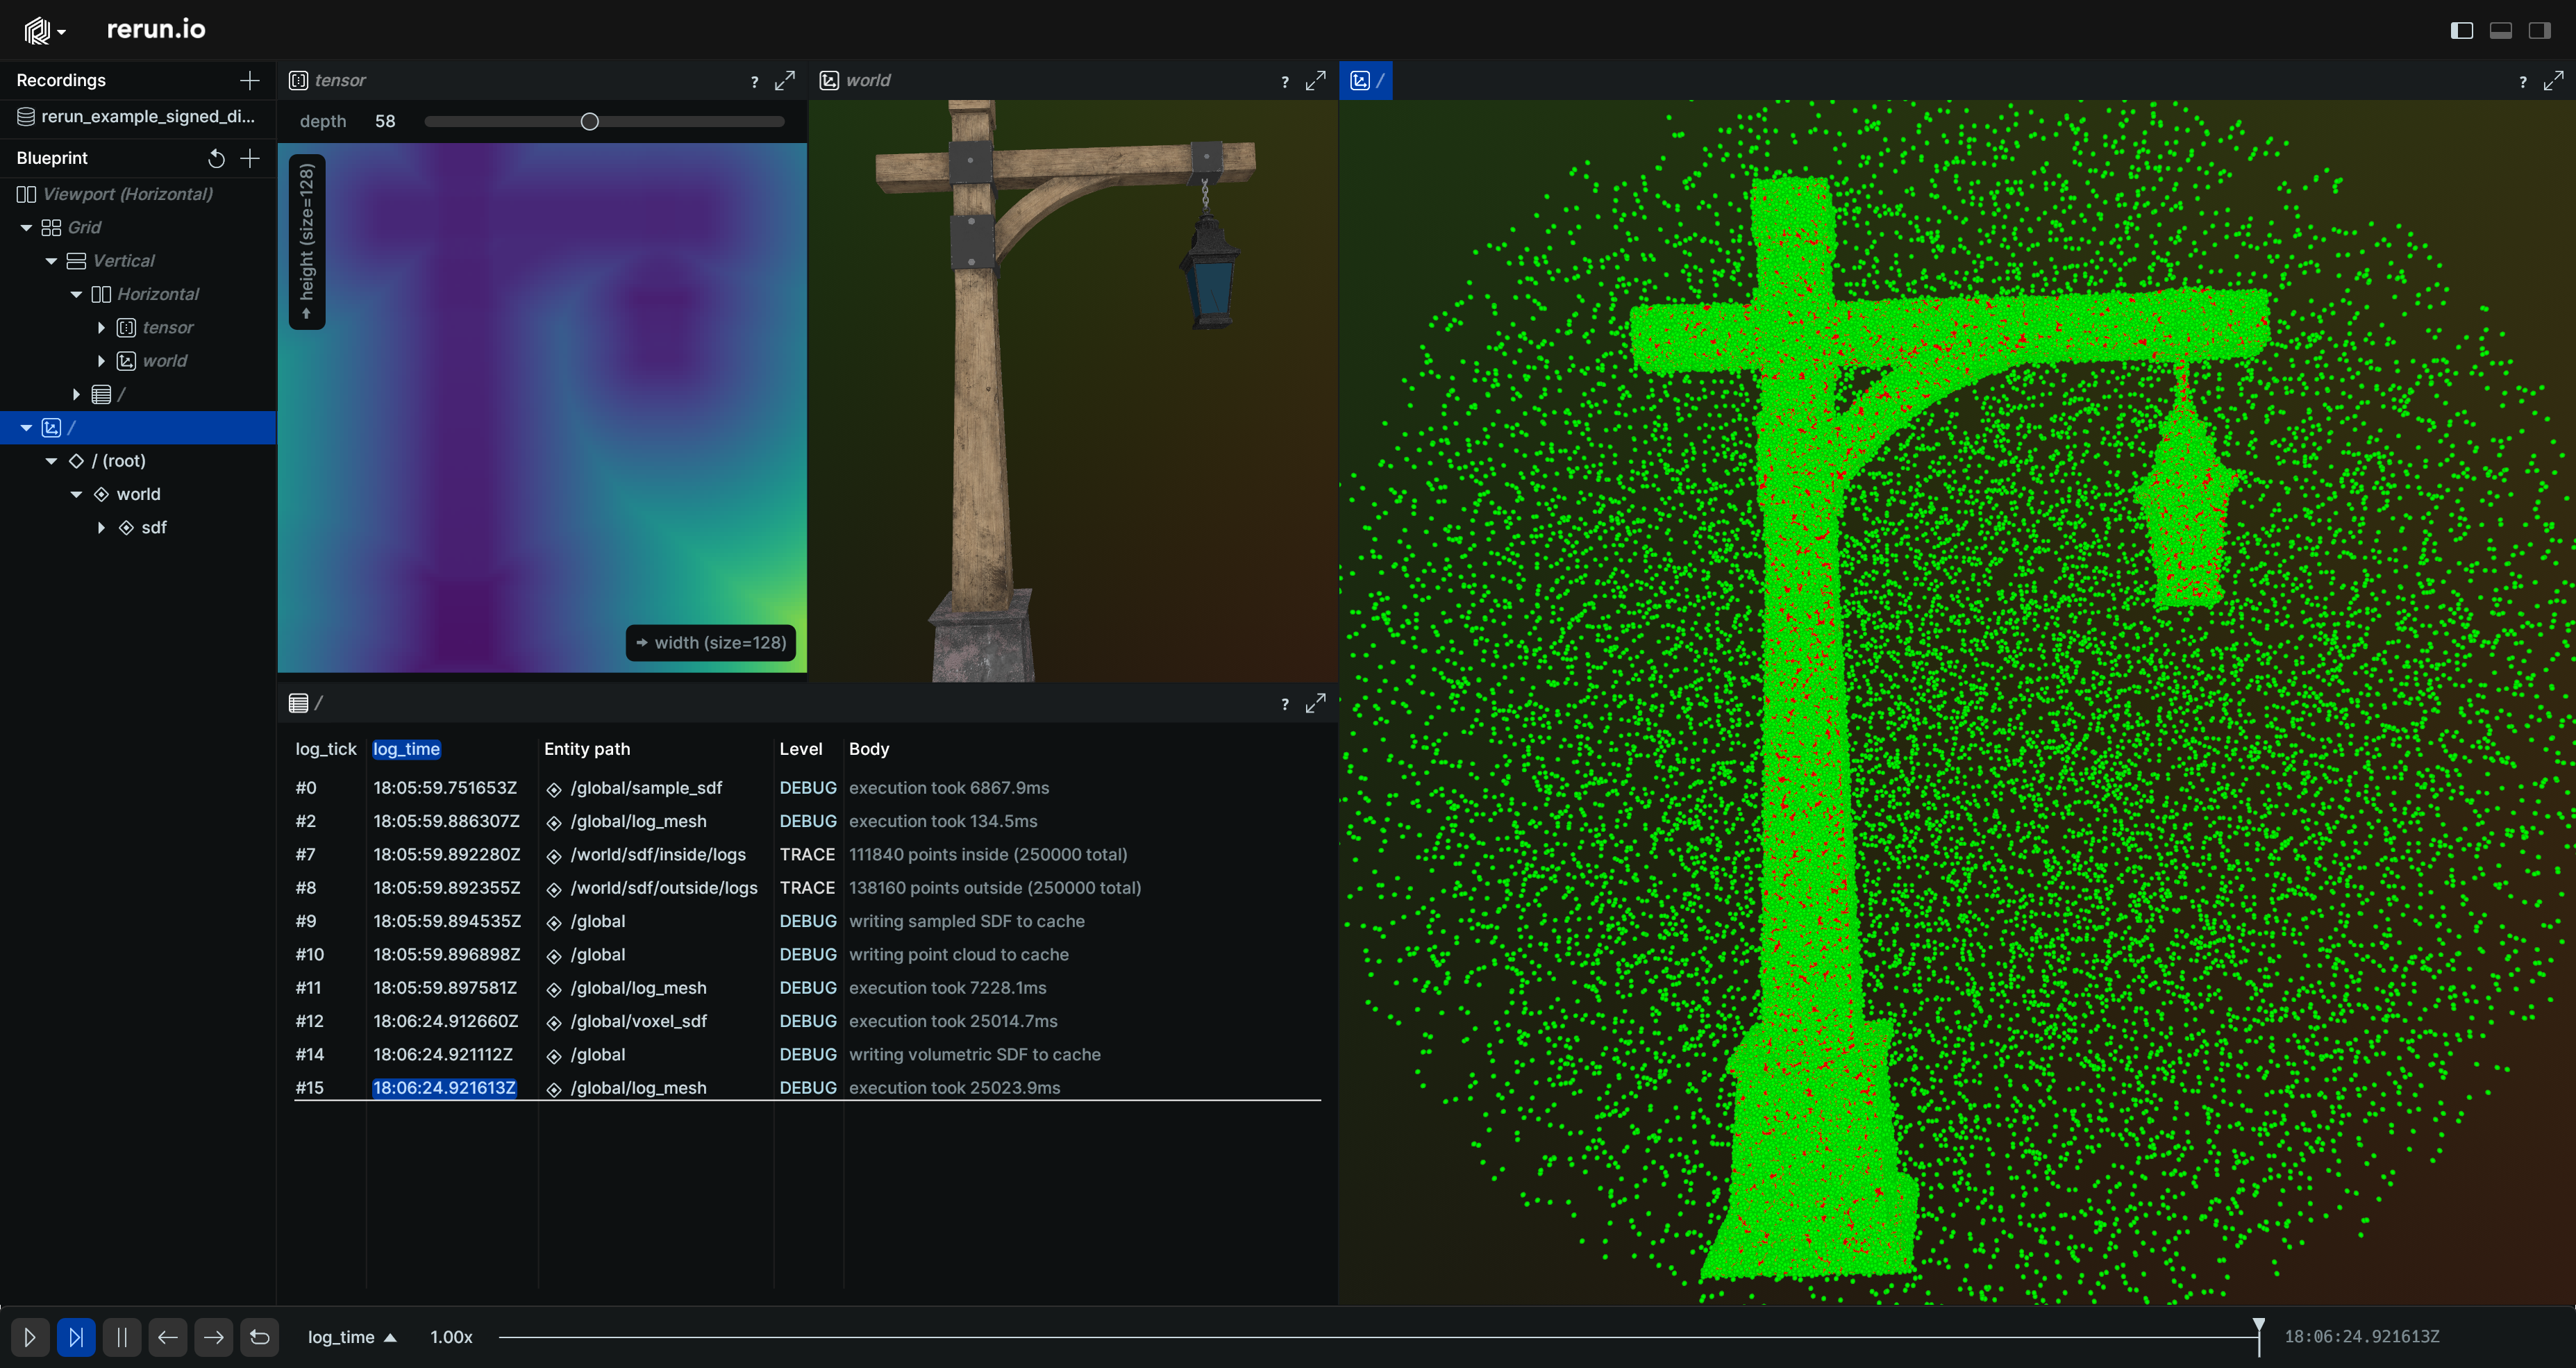Collapse the world entity

pos(76,494)
